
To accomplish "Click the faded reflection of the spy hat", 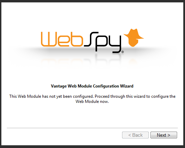I will click(x=133, y=62).
